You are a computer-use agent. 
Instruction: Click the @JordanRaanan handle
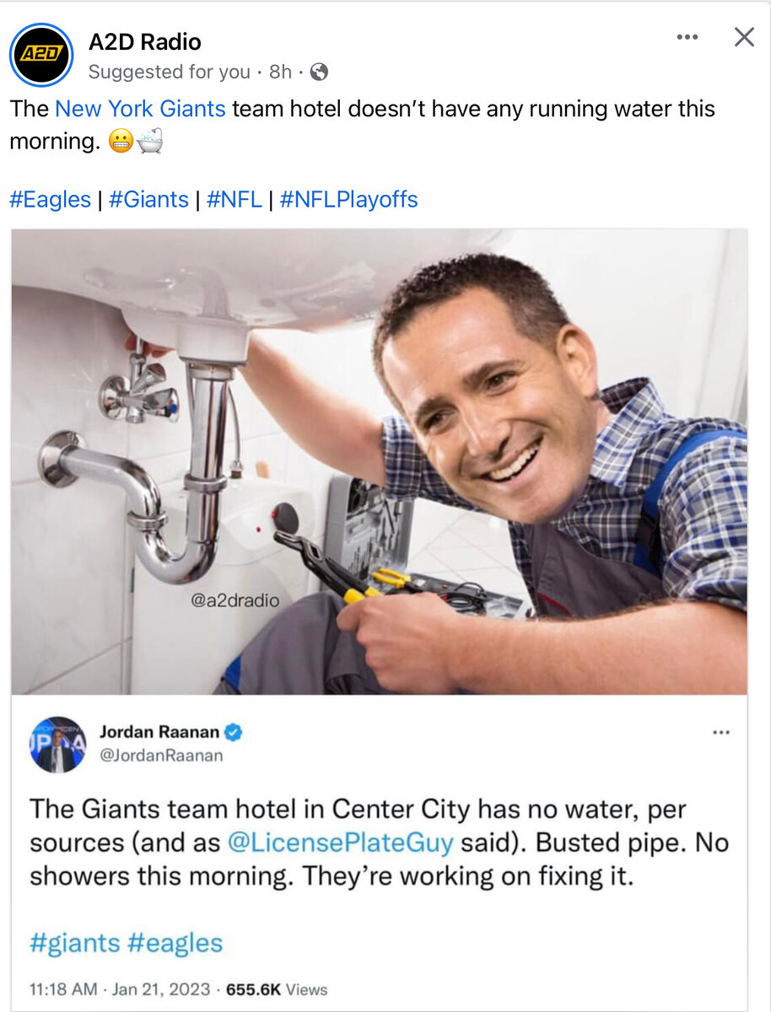[x=161, y=756]
